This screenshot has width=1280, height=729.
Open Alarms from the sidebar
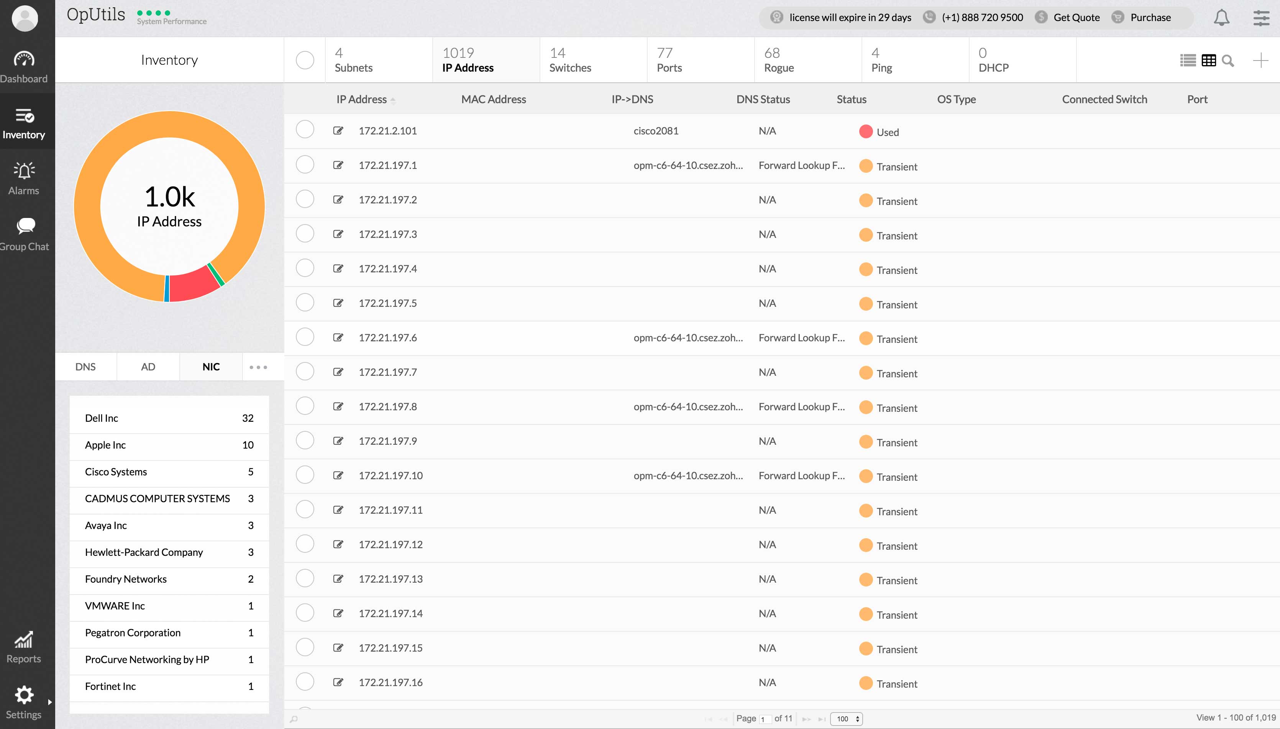[24, 178]
